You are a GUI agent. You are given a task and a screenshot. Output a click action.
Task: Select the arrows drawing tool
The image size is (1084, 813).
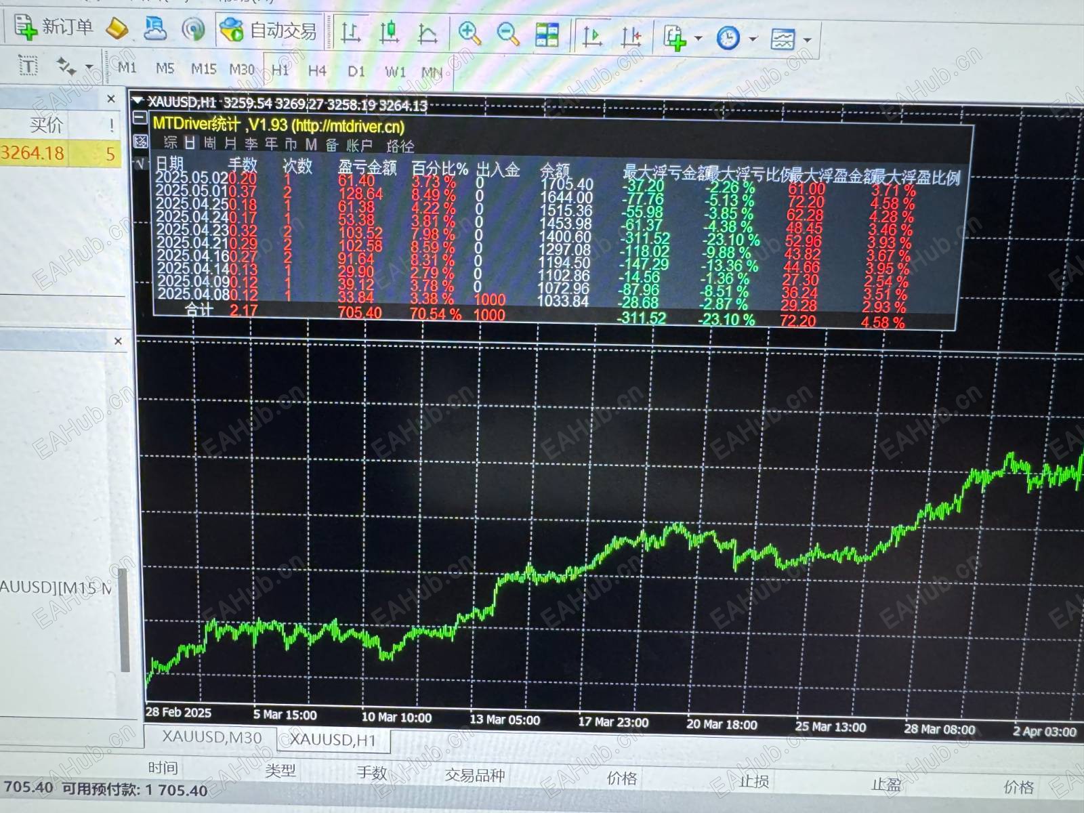65,66
